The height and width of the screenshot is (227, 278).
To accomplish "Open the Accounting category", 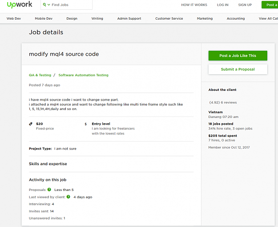I will pyautogui.click(x=236, y=18).
